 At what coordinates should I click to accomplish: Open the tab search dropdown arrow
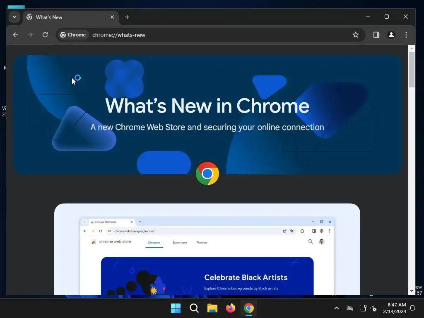[14, 17]
